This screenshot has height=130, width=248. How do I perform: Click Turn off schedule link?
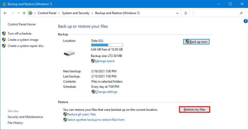[x=19, y=34]
